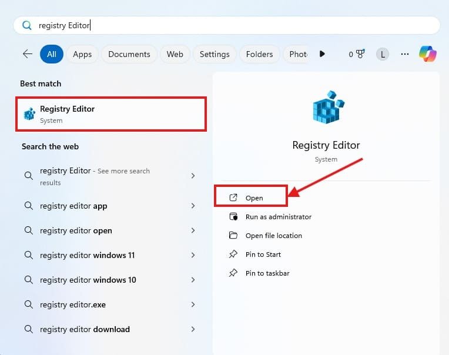Switch to the Web filter tab
449x355 pixels.
[175, 54]
